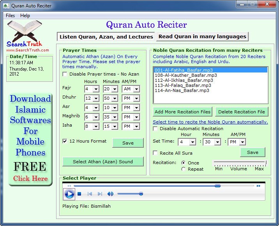Click the fast forward arrows on the seek bar
The width and height of the screenshot is (279, 226).
(258, 186)
